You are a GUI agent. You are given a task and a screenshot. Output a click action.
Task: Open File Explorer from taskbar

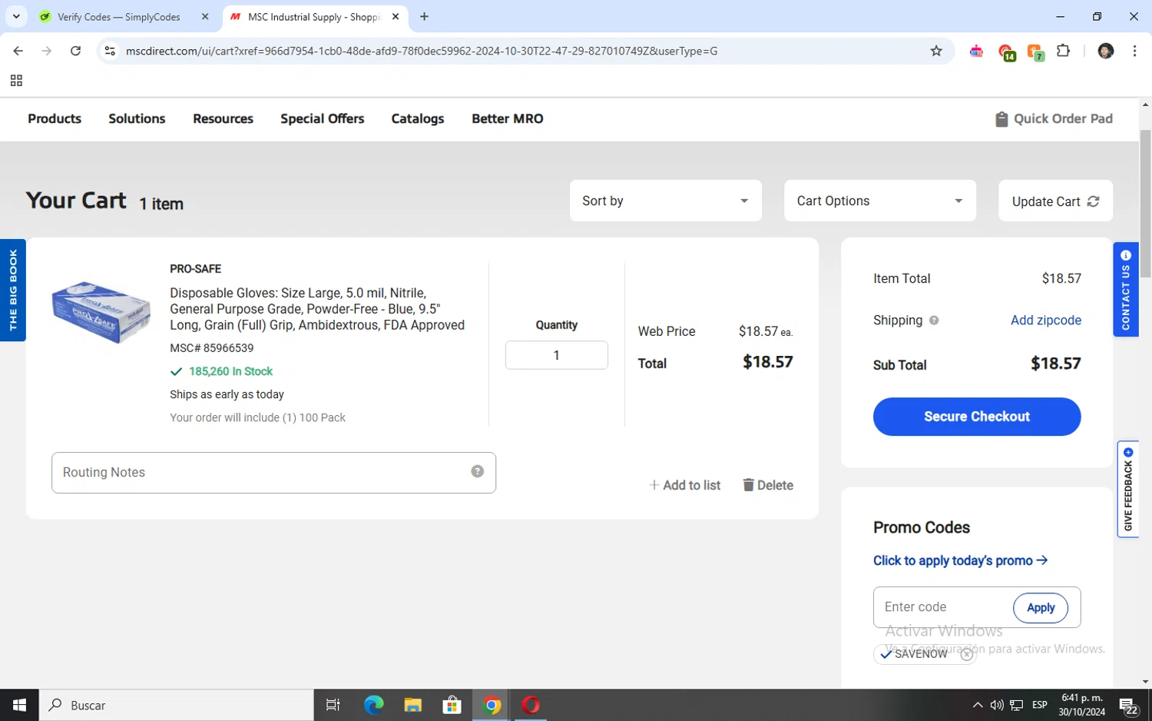coord(412,705)
